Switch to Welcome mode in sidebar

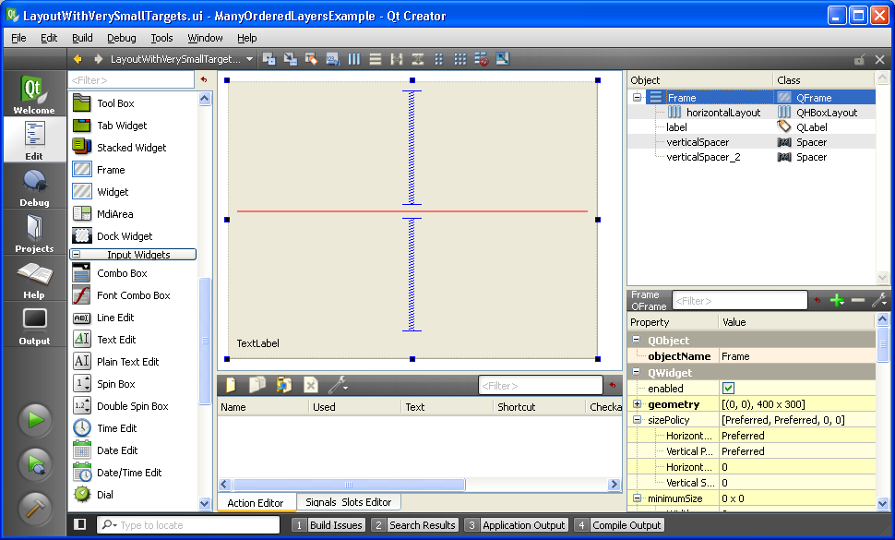pos(34,94)
